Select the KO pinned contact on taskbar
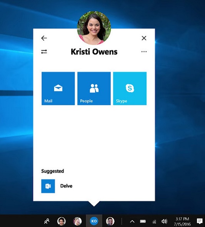The height and width of the screenshot is (227, 205). click(x=94, y=221)
